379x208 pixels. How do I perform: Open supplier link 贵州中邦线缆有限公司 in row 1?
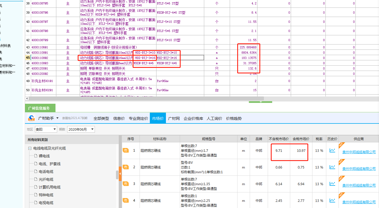pyautogui.click(x=359, y=152)
